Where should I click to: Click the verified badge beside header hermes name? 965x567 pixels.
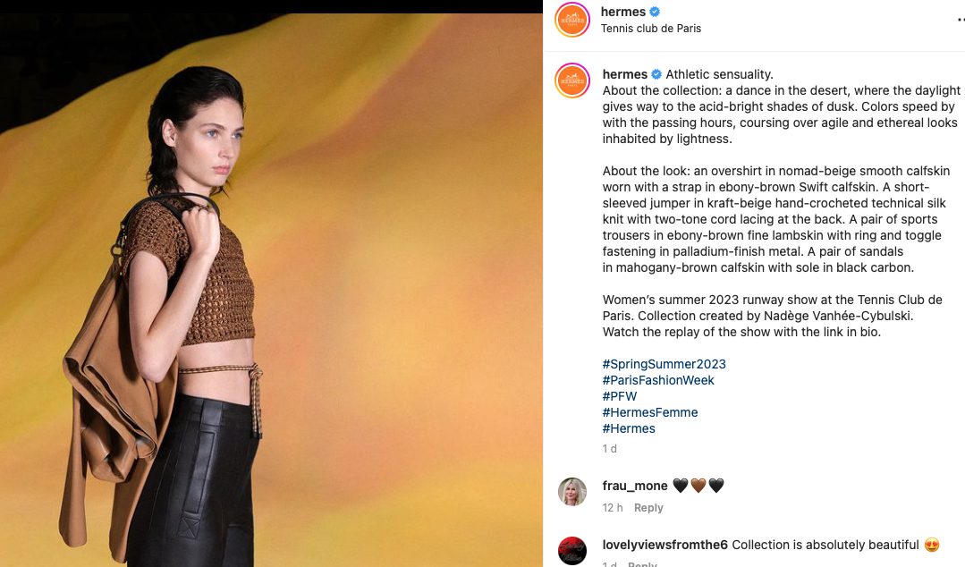coord(655,12)
